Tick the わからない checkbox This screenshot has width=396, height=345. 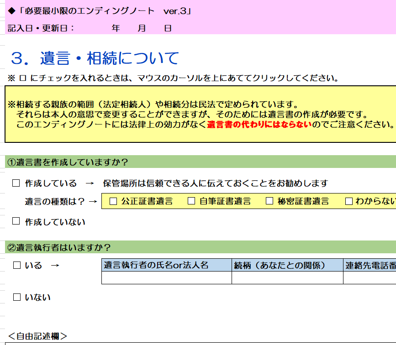pos(349,201)
